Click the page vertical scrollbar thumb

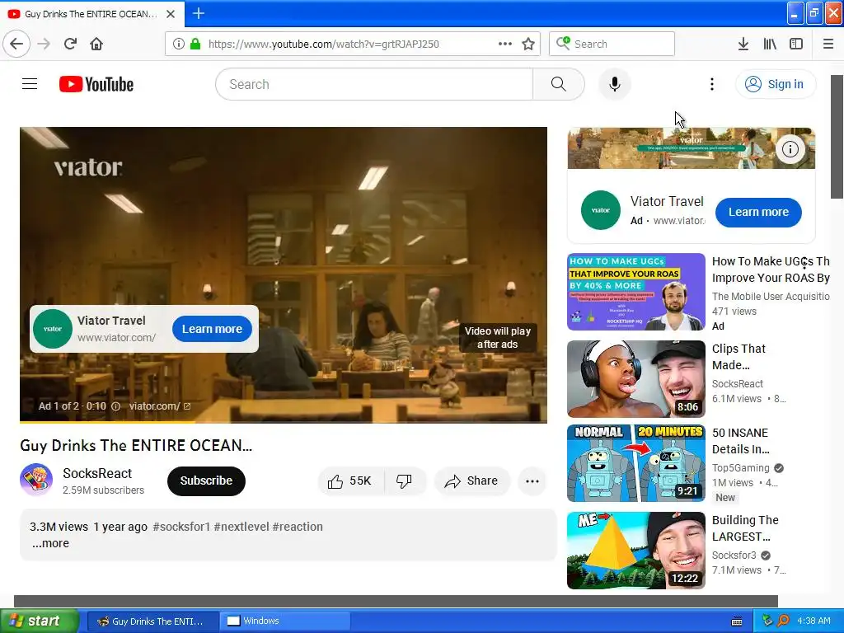[837, 137]
